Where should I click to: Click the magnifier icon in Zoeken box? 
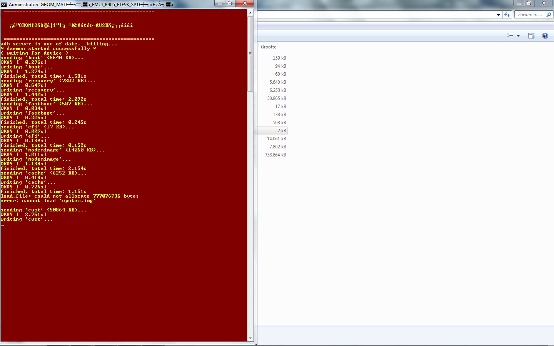tap(549, 15)
